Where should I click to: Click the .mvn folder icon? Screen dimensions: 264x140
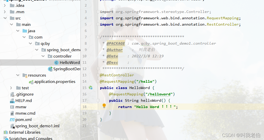point(12,12)
